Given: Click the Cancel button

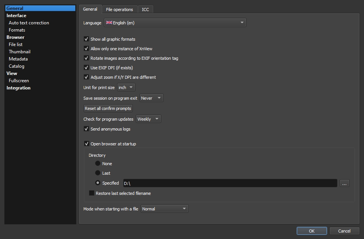Looking at the screenshot, I should click(x=344, y=231).
